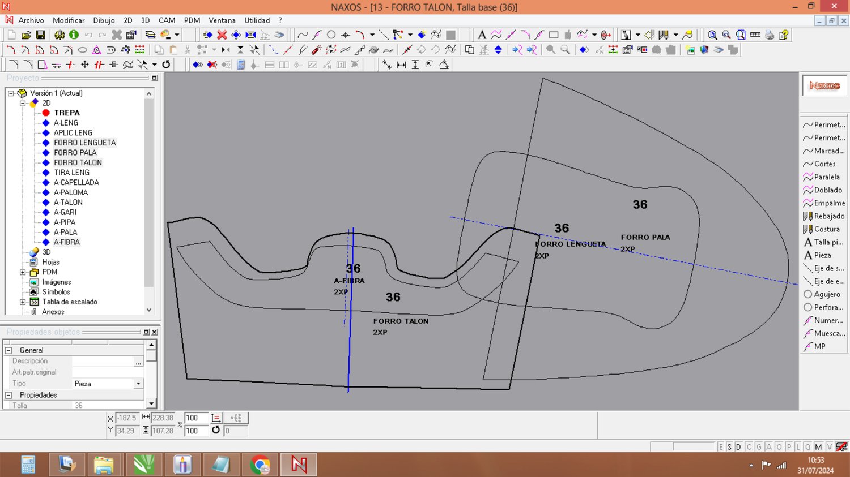Image resolution: width=850 pixels, height=477 pixels.
Task: Expand the Tabla de escalado node
Action: [23, 302]
